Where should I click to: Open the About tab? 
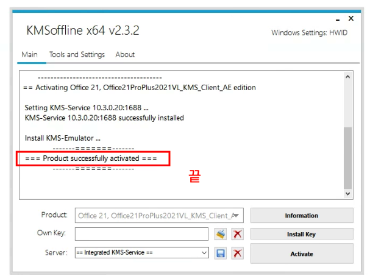pyautogui.click(x=125, y=54)
